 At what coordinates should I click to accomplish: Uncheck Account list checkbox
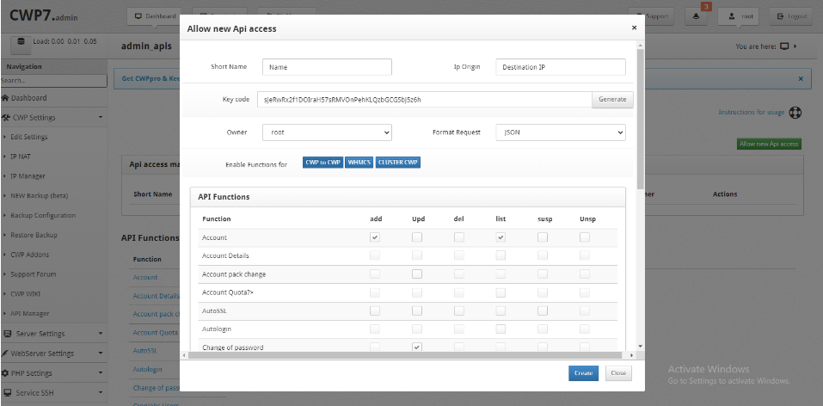pos(501,237)
